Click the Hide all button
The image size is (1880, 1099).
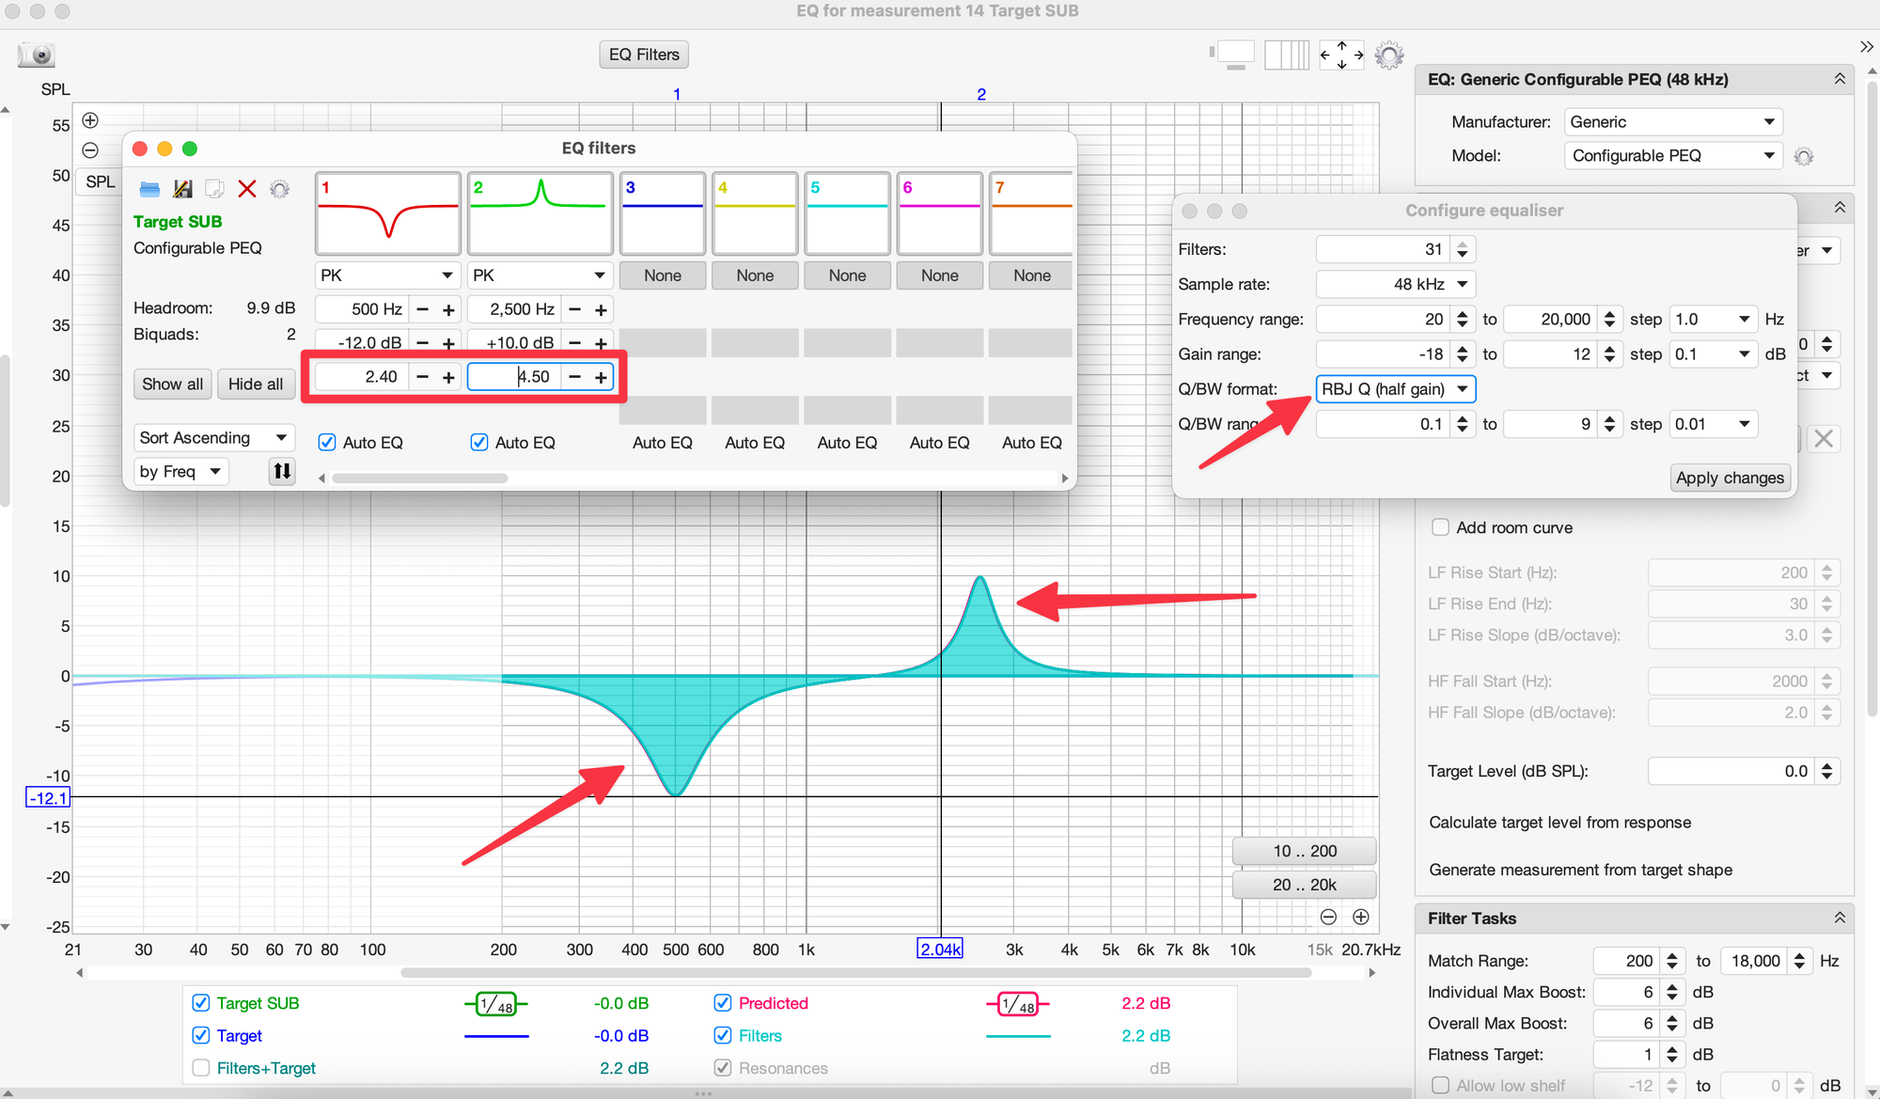point(256,385)
